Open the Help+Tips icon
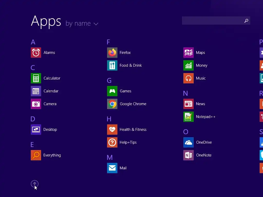 pyautogui.click(x=112, y=142)
